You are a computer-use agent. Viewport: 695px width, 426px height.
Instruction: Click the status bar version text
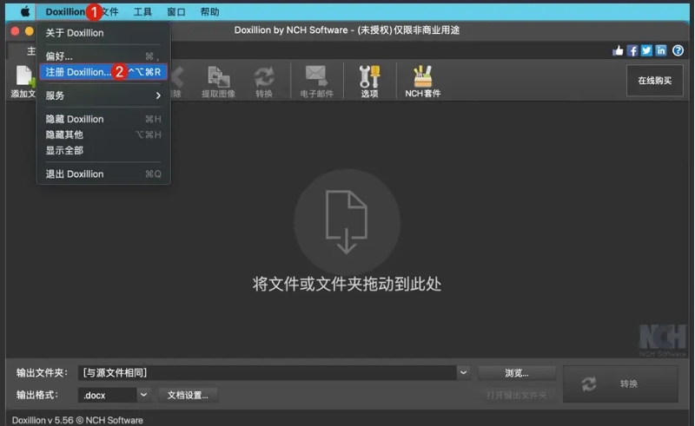tap(77, 420)
